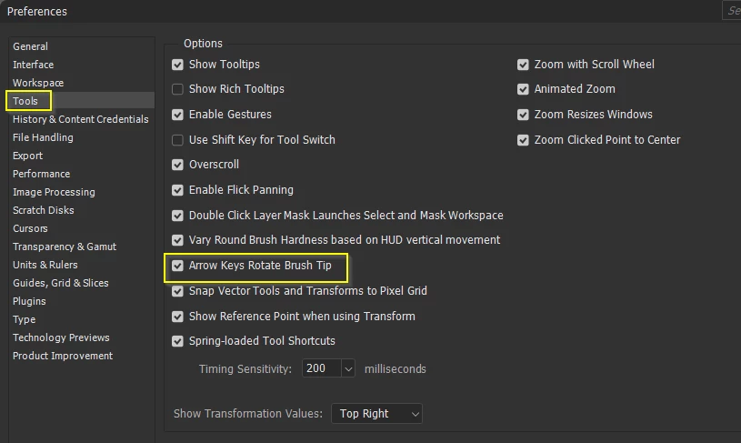Open Show Transformation Values dropdown
The image size is (741, 443).
point(376,414)
